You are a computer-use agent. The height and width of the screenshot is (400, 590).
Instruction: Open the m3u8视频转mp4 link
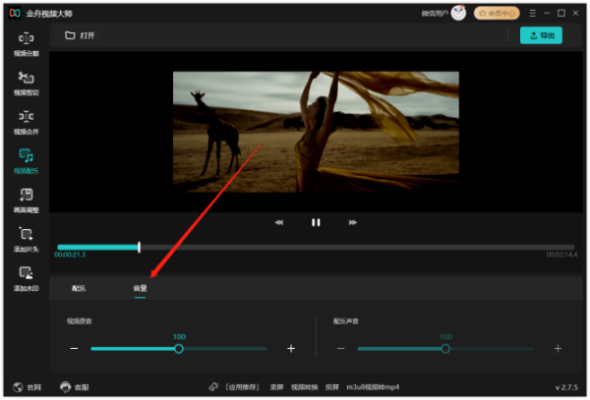(373, 387)
